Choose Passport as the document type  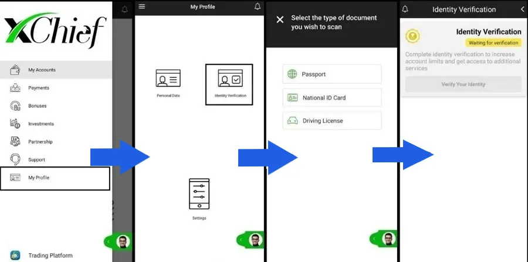tap(332, 74)
